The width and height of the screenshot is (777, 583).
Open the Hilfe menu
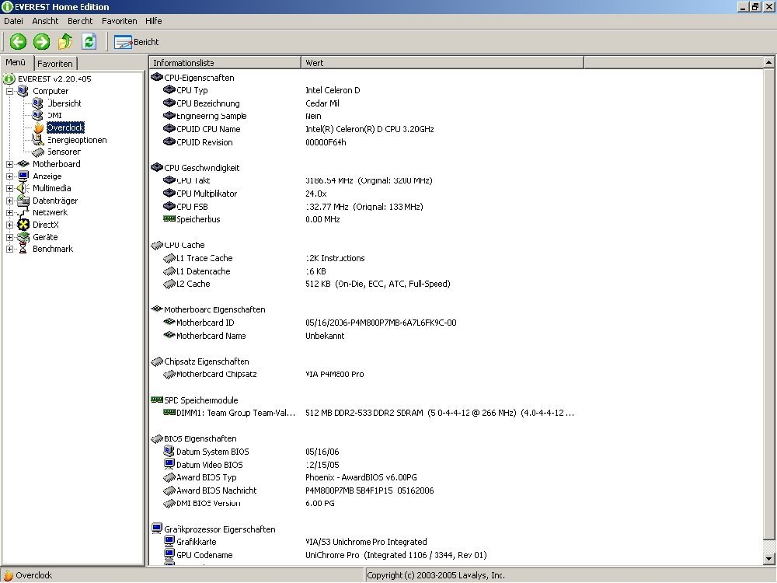[x=153, y=21]
